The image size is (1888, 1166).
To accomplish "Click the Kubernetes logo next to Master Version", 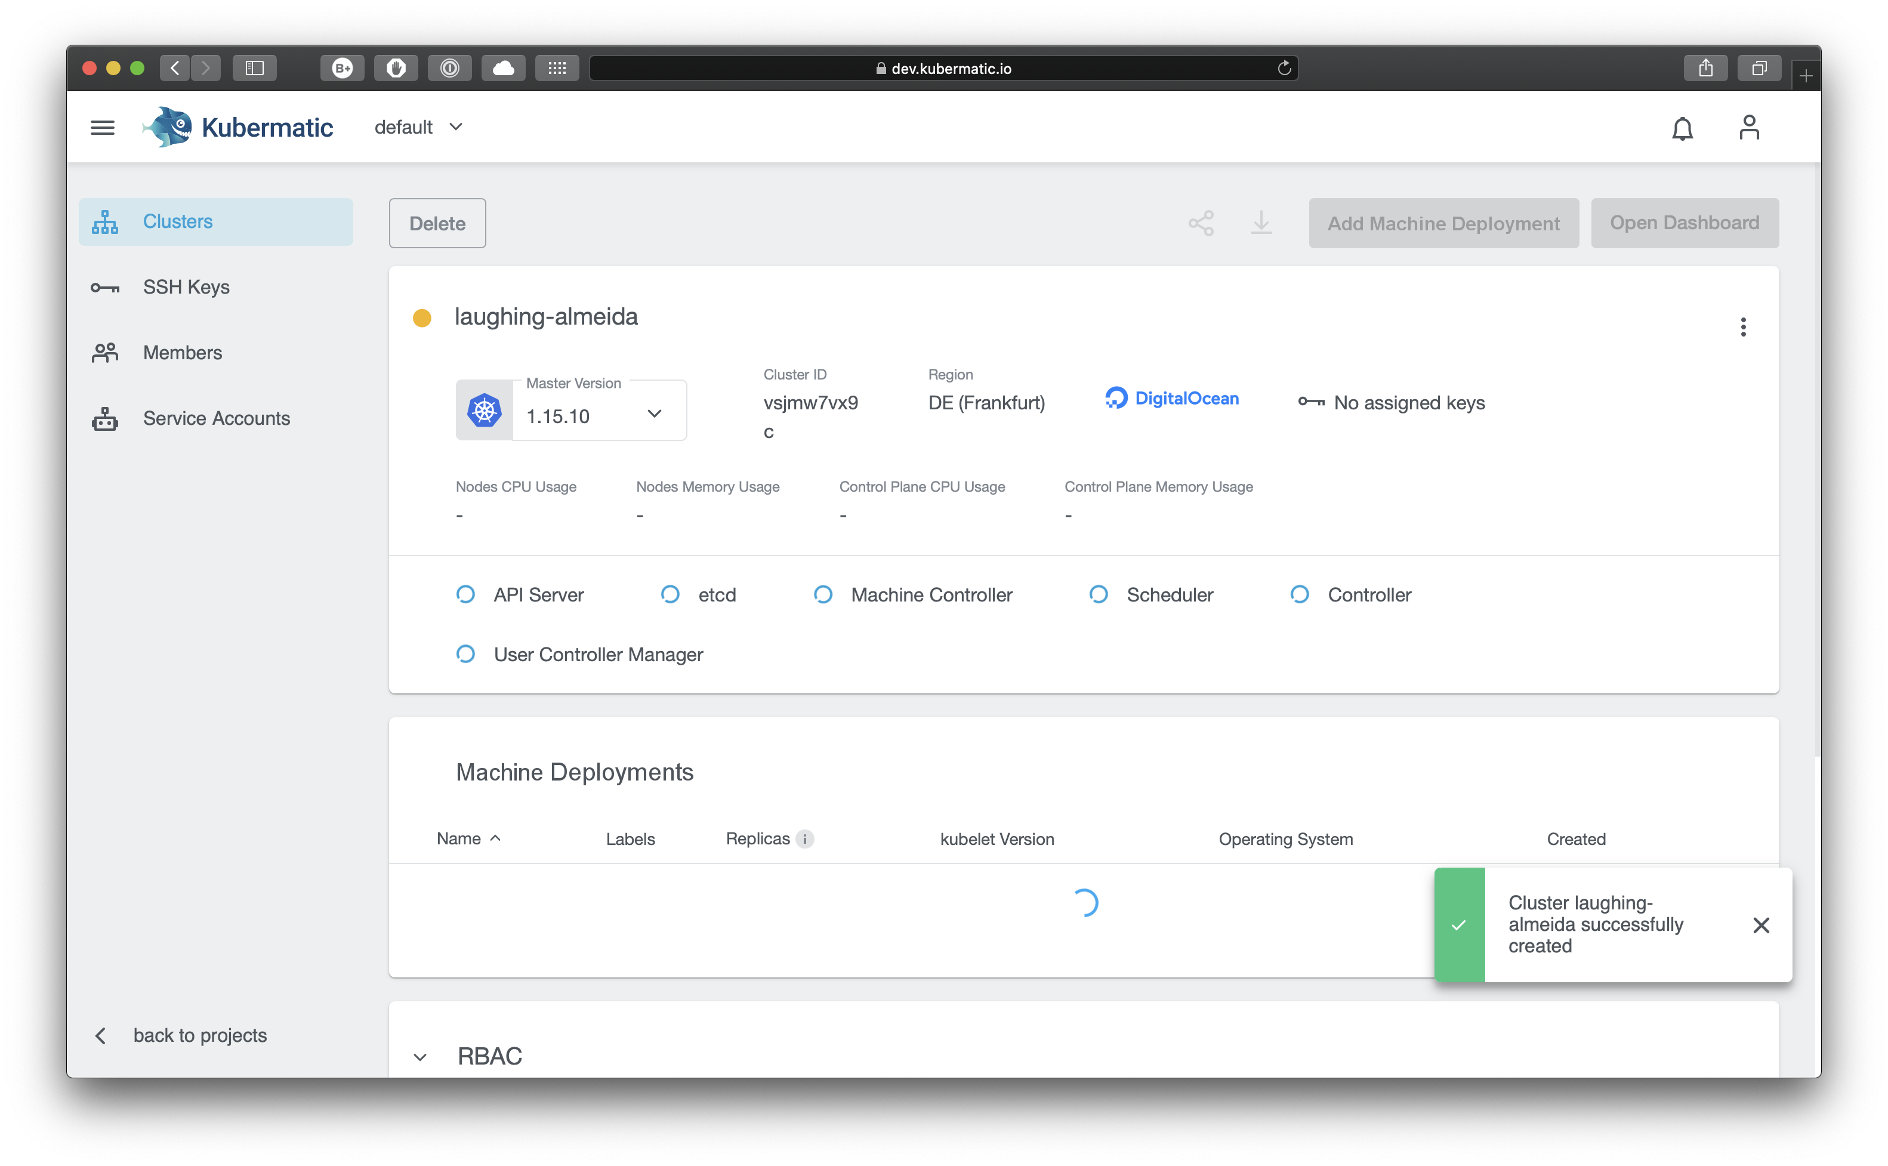I will (484, 411).
